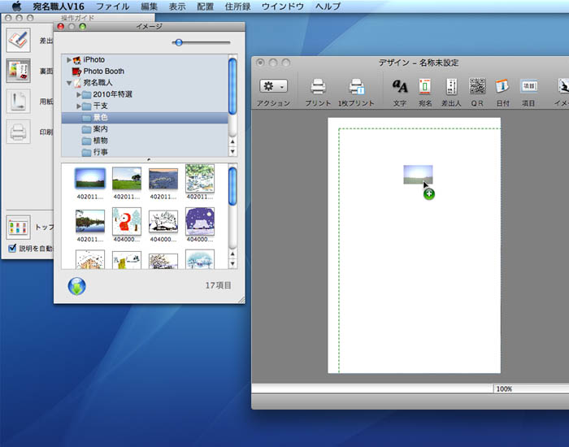Click the 差出人 sender tool icon
The image size is (569, 447).
coord(450,86)
